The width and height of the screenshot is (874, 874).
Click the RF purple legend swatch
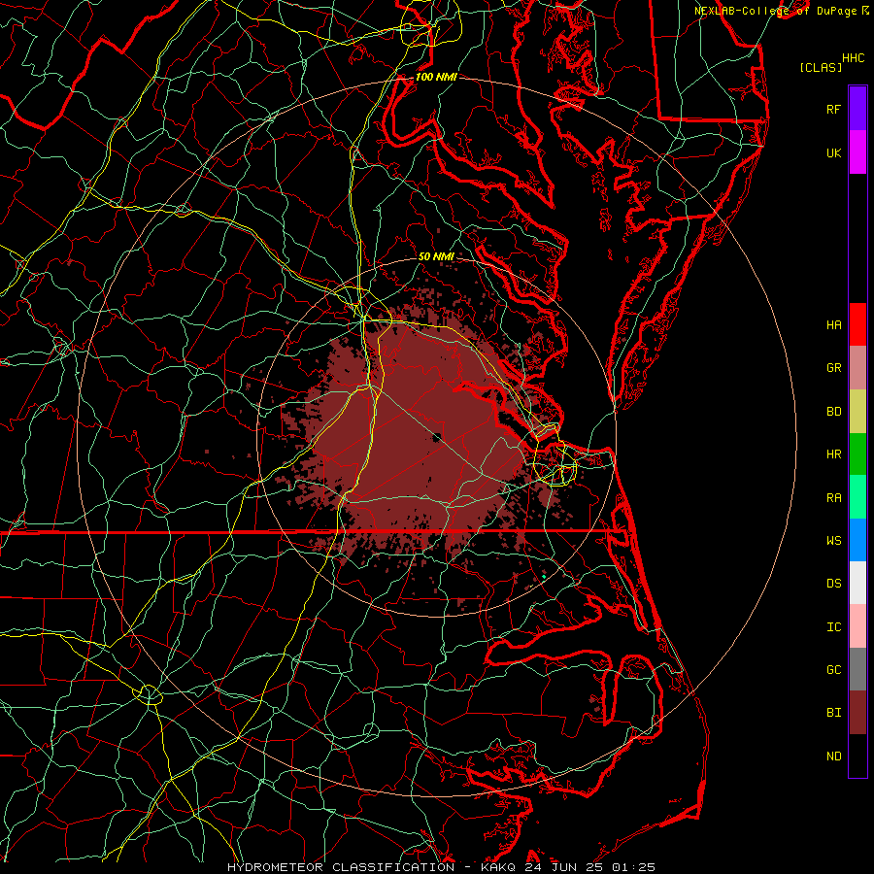[x=857, y=109]
